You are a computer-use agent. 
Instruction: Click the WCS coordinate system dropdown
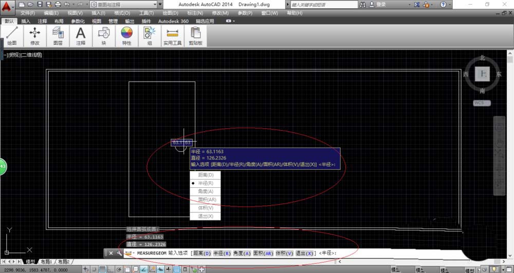point(482,103)
